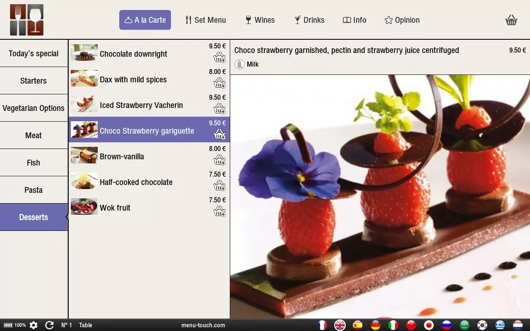
Task: Select the Japanese flag language
Action: [429, 325]
